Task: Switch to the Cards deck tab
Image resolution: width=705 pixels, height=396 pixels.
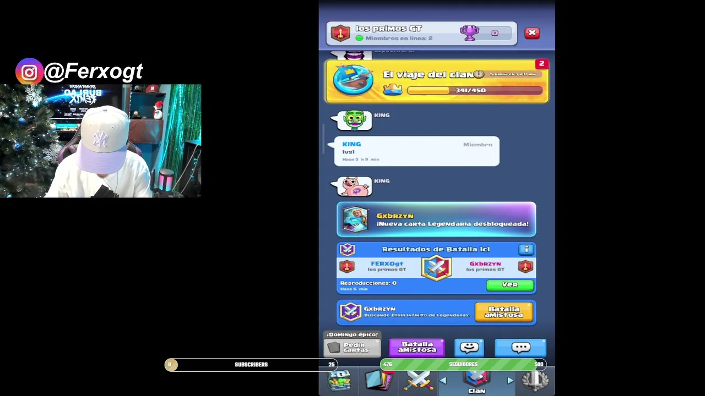Action: coord(378,381)
